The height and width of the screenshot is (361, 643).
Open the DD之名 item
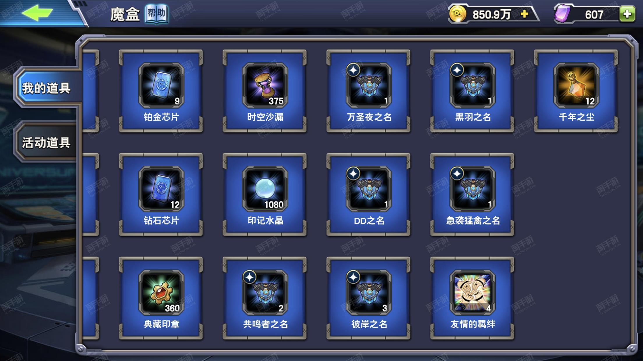(x=368, y=194)
